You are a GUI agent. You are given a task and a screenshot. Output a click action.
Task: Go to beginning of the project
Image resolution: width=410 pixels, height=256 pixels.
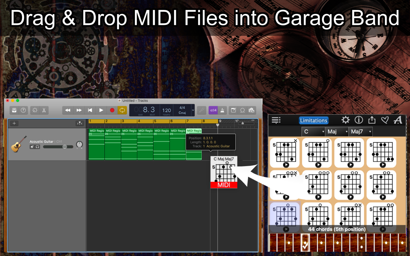(90, 110)
